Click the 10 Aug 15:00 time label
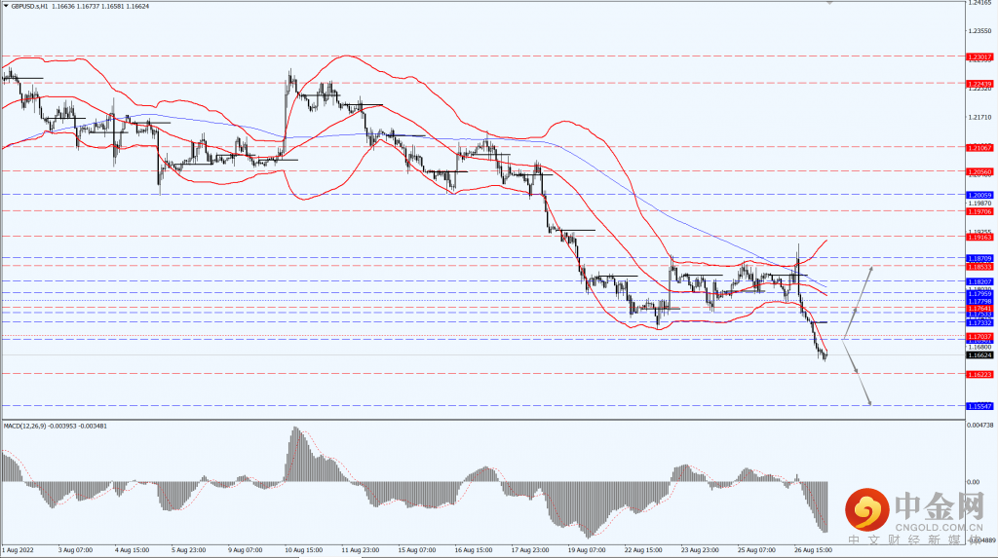This screenshot has width=998, height=558. coord(303,550)
